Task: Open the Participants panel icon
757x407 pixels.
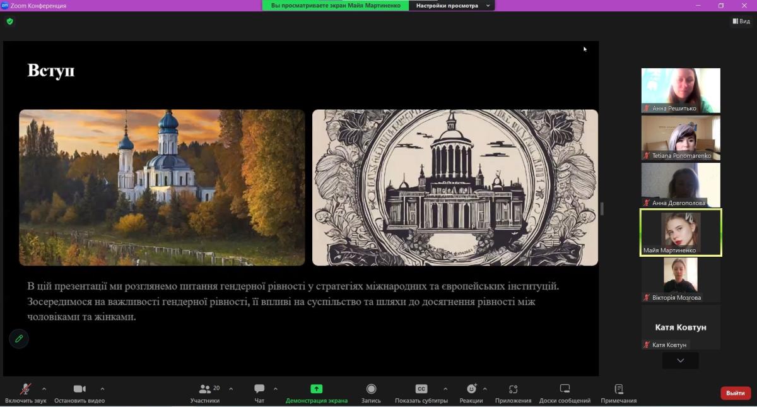Action: [205, 389]
